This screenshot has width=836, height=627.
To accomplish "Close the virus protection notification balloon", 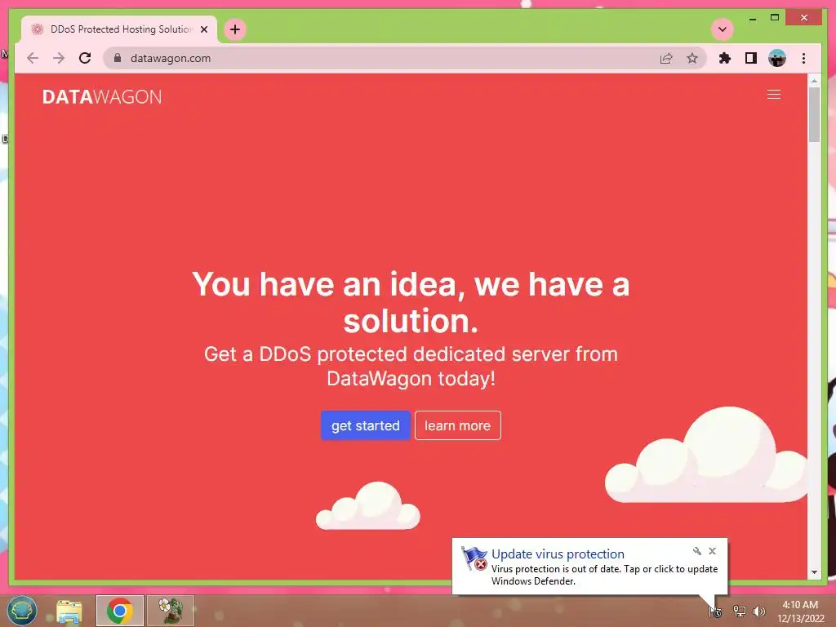I will point(712,551).
